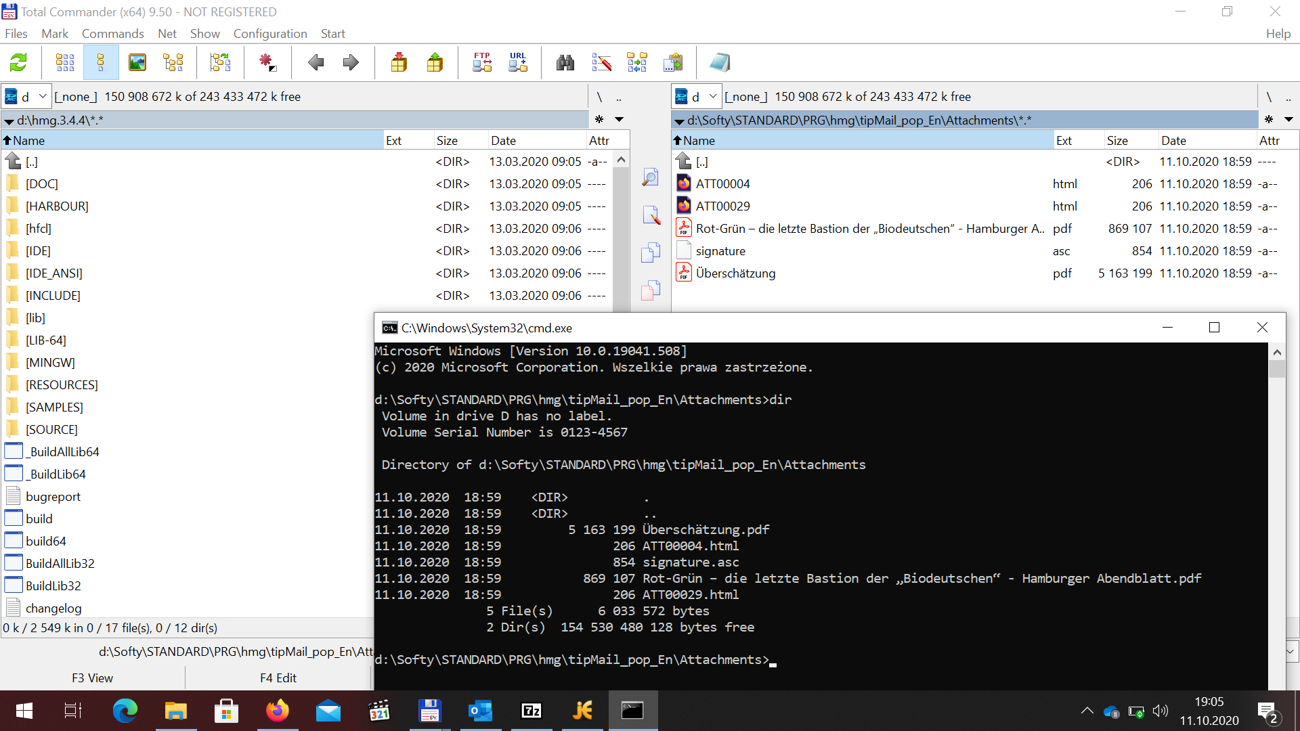Click the Reread source refresh icon
This screenshot has height=731, width=1300.
(x=18, y=63)
